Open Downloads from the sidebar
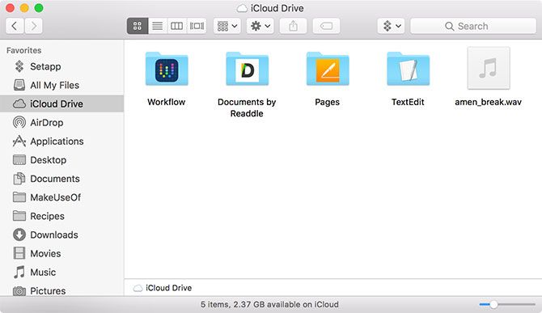542x313 pixels. coord(61,235)
